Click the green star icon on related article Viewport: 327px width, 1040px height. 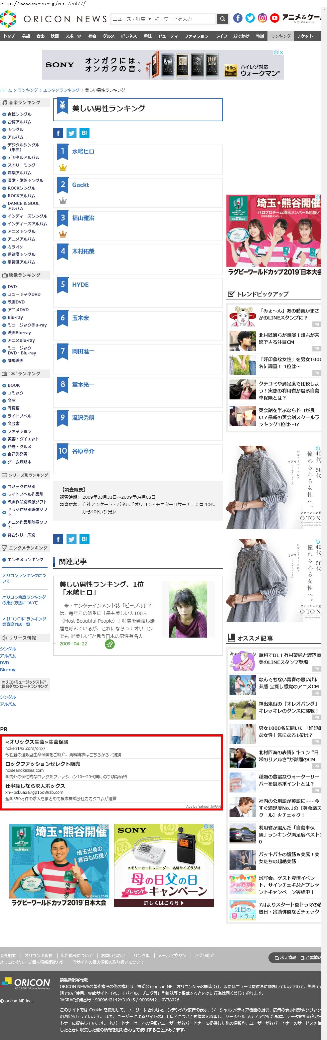tap(110, 644)
